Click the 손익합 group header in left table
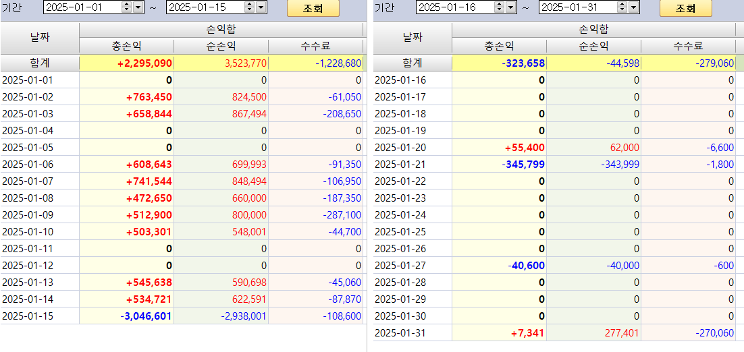The image size is (744, 352). [221, 30]
